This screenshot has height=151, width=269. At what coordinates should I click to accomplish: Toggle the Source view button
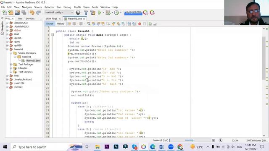click(x=50, y=23)
